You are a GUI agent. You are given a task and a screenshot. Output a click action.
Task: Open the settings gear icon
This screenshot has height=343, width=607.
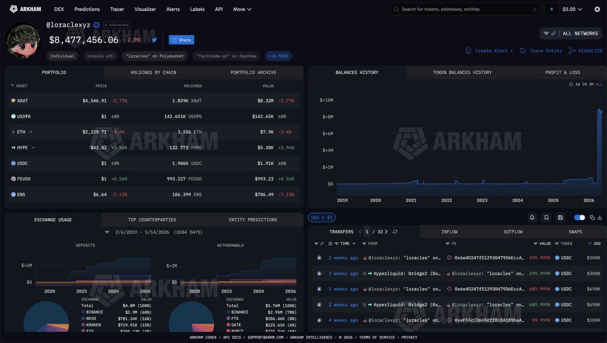click(x=597, y=9)
